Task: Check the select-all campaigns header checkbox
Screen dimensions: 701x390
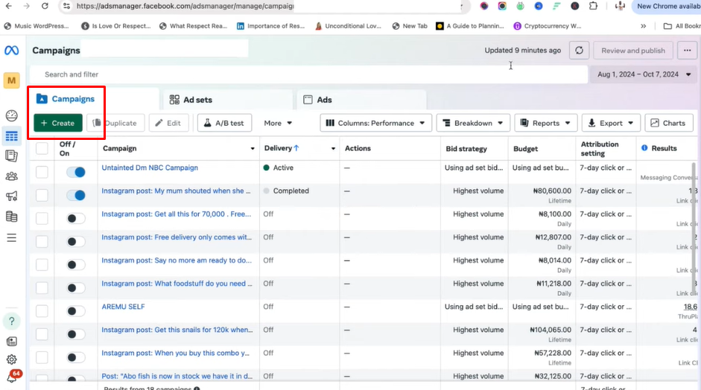Action: [x=42, y=149]
